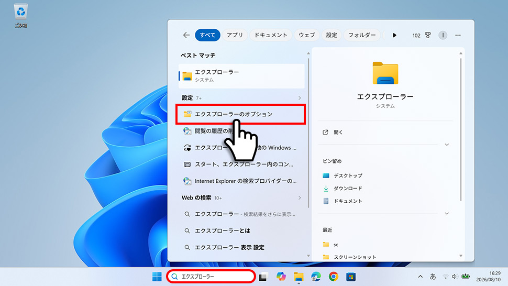This screenshot has width=508, height=286.
Task: Switch to the ドキュメント filter tab
Action: click(x=271, y=35)
